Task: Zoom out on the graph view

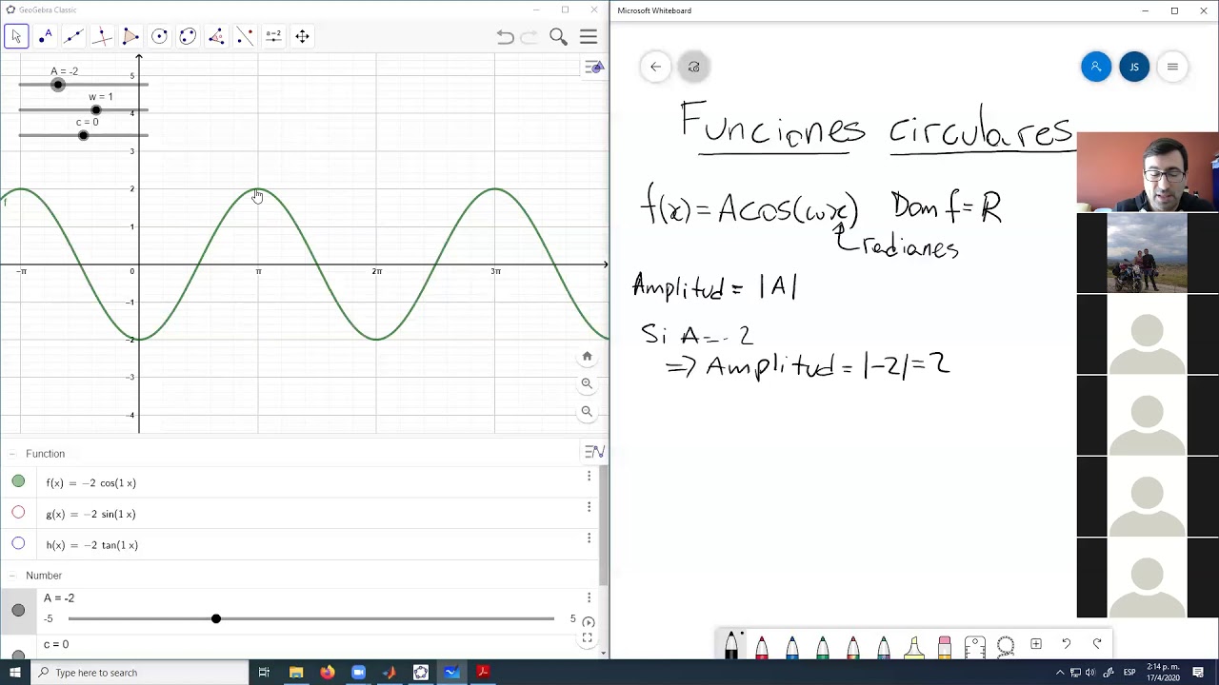Action: point(587,412)
